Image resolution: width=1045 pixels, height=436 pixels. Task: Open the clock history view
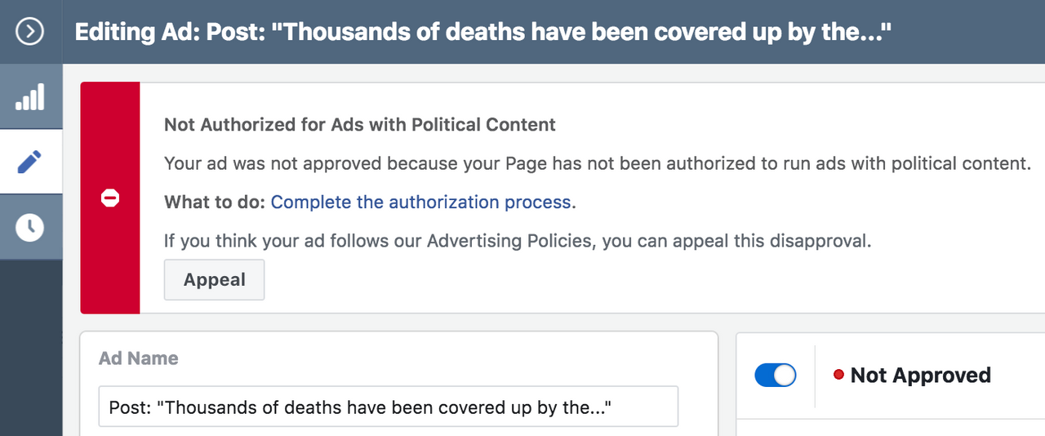click(x=30, y=227)
